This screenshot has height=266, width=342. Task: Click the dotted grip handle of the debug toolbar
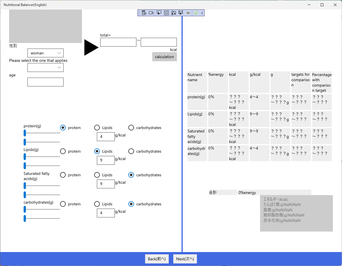pyautogui.click(x=139, y=13)
